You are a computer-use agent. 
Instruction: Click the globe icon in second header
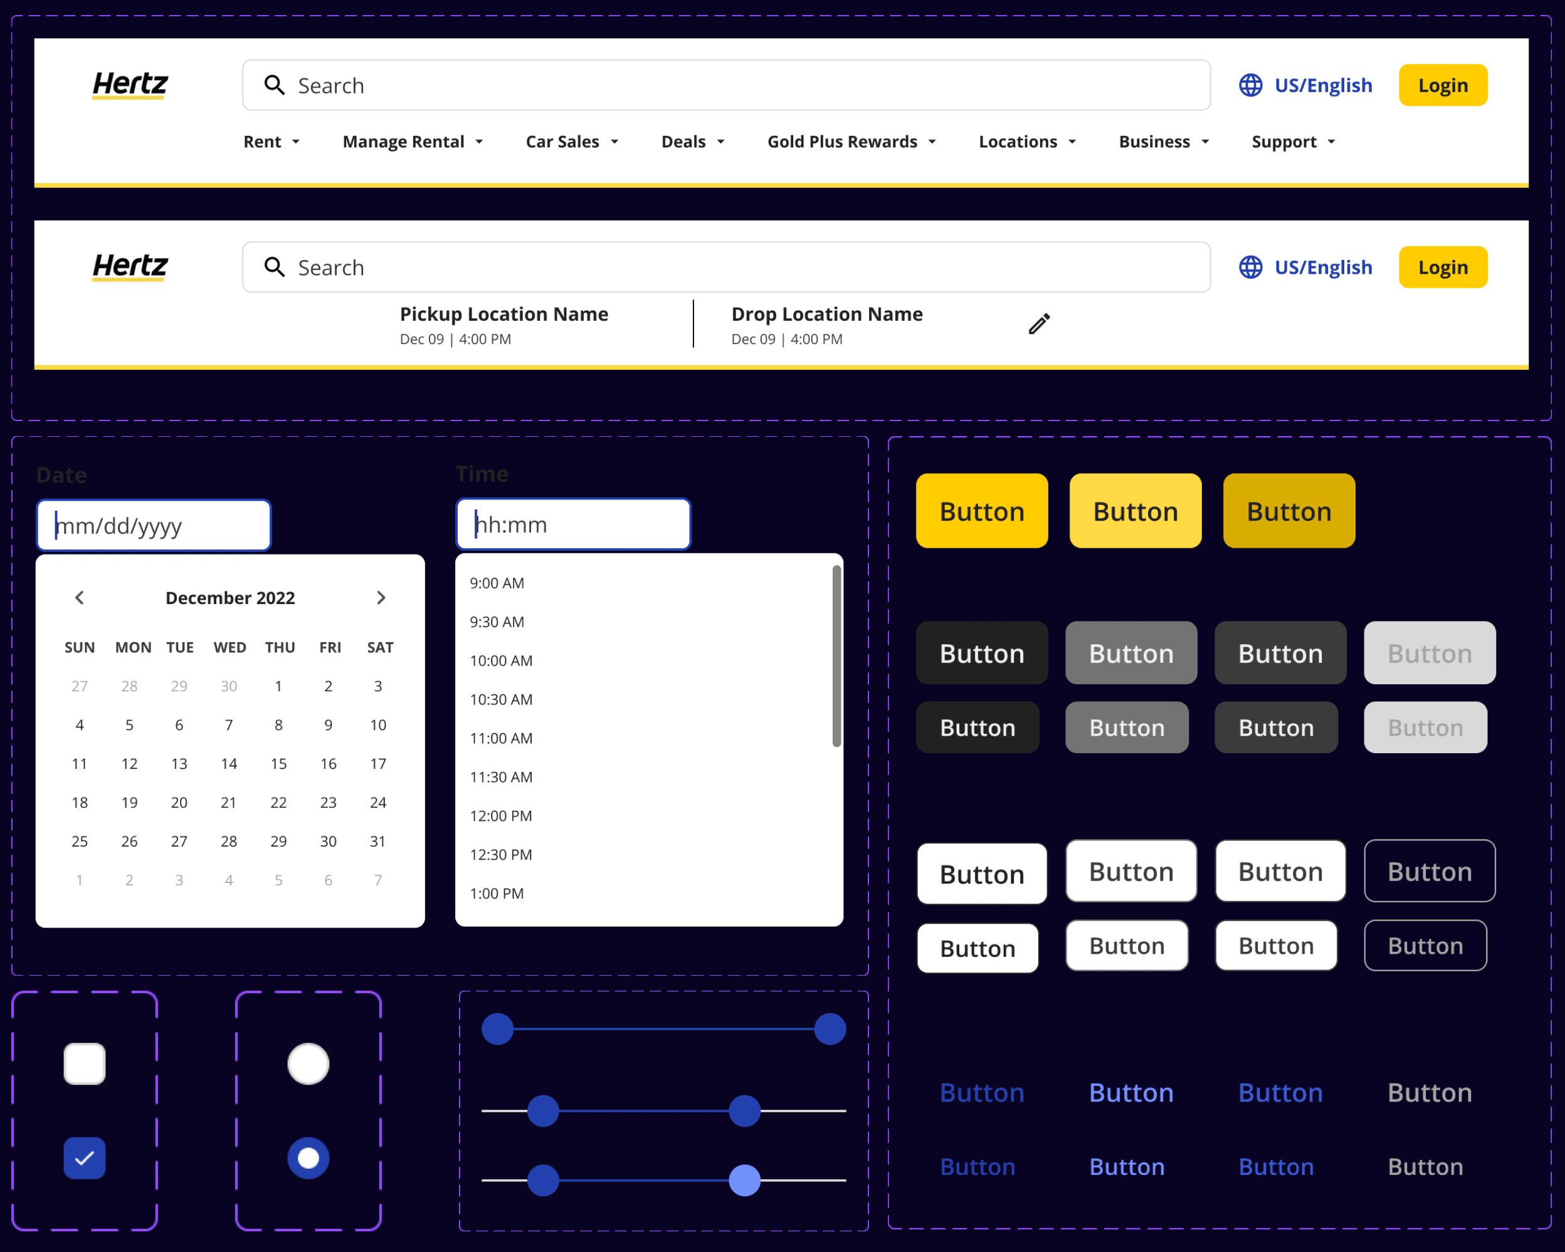[1250, 267]
